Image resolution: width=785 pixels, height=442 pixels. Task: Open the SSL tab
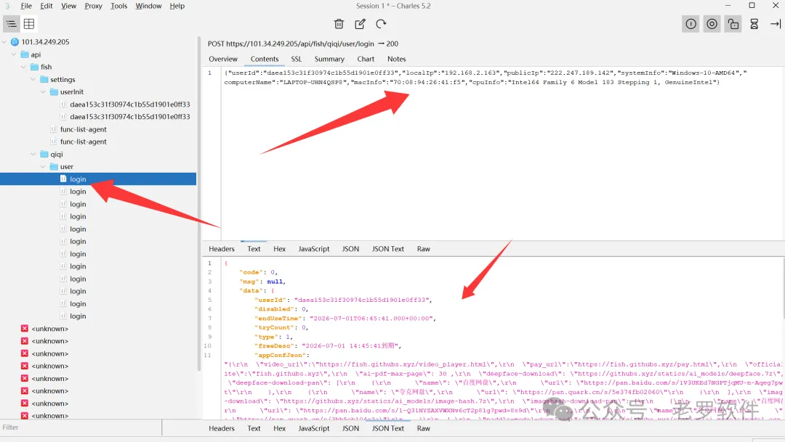coord(297,59)
